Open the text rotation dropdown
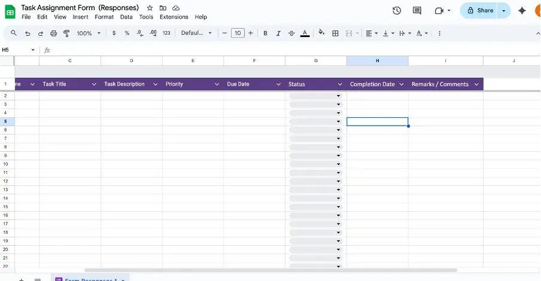This screenshot has height=281, width=541. pos(422,33)
